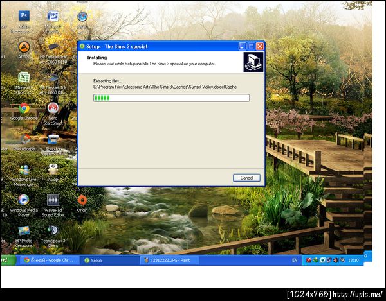Screen dimensions: 386x301
Task: Click the round teal tray icon
Action: click(322, 260)
